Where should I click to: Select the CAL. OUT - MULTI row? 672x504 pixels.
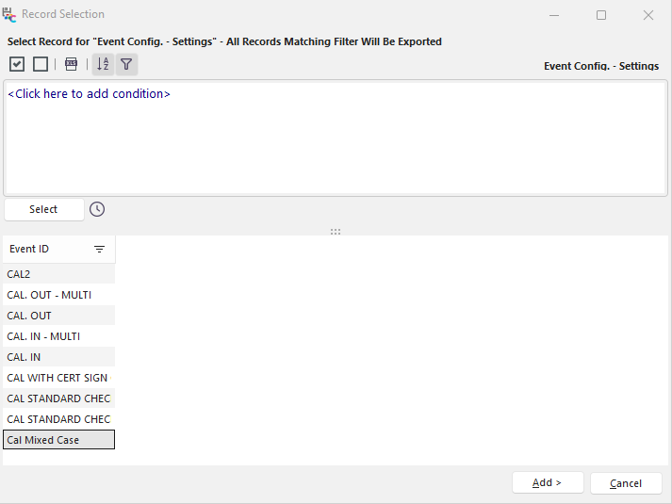point(58,295)
